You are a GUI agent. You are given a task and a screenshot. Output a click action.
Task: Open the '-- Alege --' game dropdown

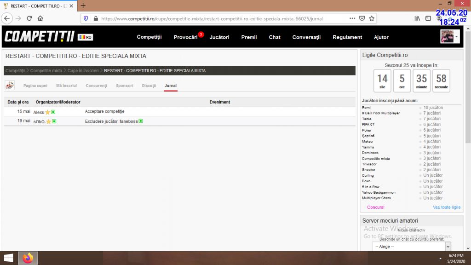[x=411, y=247]
